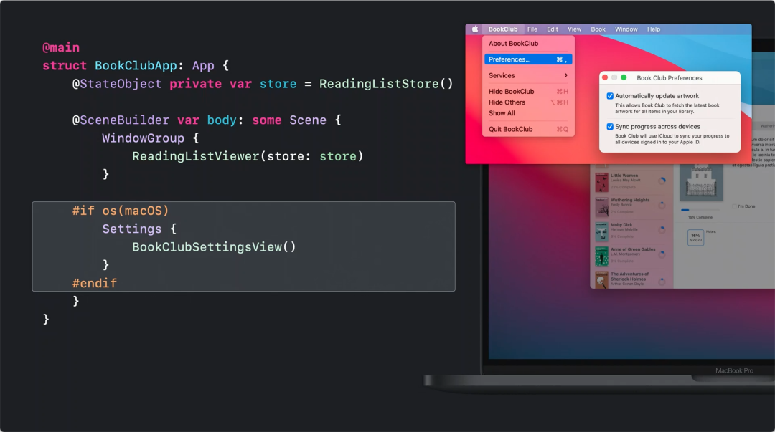Open the Edit menu
The width and height of the screenshot is (775, 432).
pyautogui.click(x=552, y=29)
